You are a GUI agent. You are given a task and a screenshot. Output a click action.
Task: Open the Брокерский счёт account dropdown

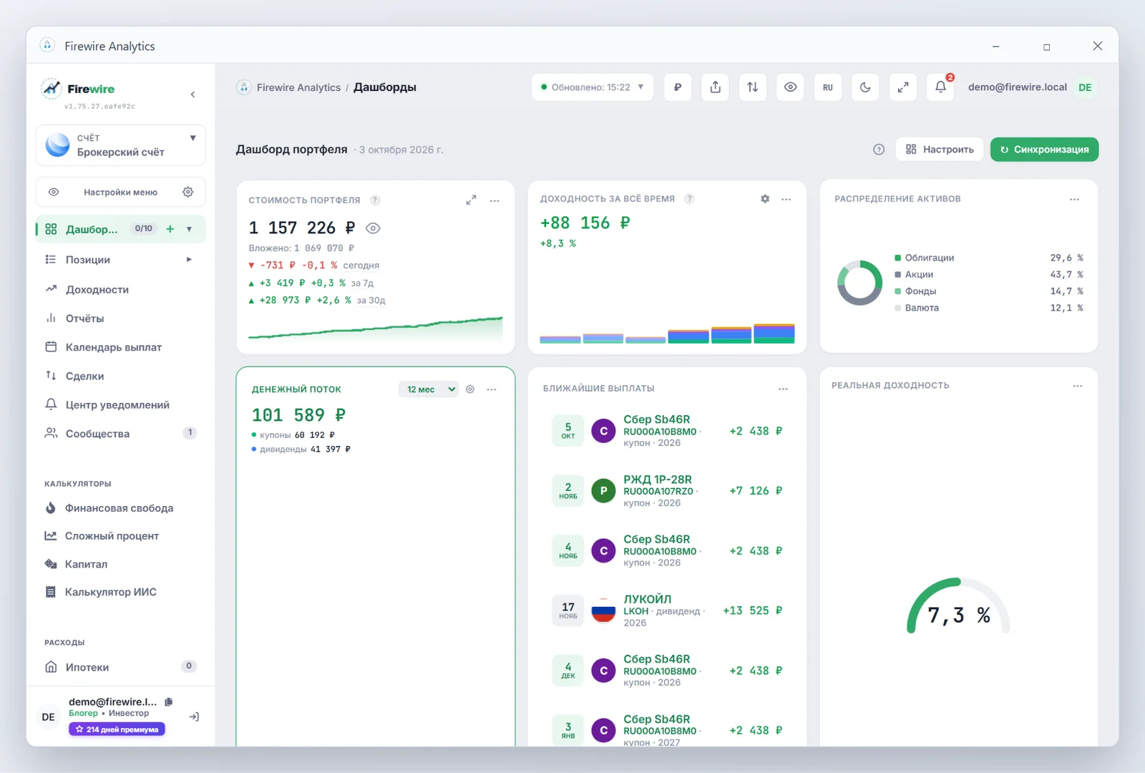point(121,145)
